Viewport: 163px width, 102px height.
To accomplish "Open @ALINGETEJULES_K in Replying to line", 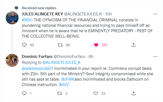I will click(x=62, y=62).
